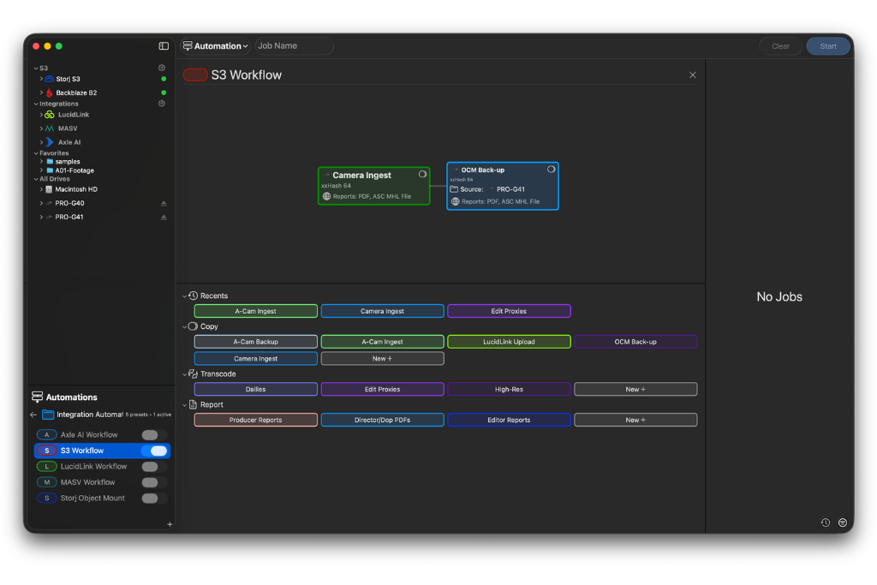Open the S3 section settings gear

tap(162, 68)
